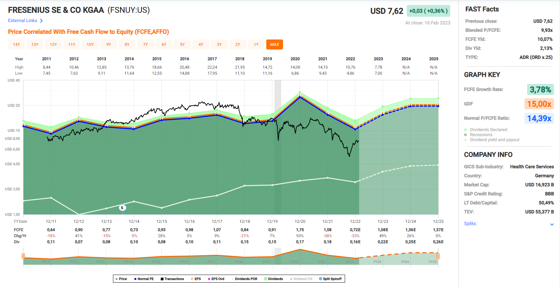The image size is (560, 287).
Task: Click the FY20 peak in navigator
Action: 300,250
